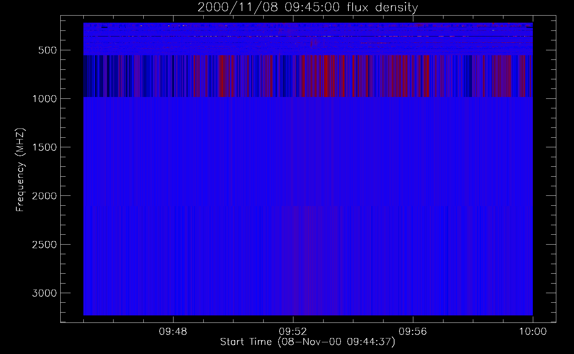Click the 1500 frequency tick label

pos(44,147)
